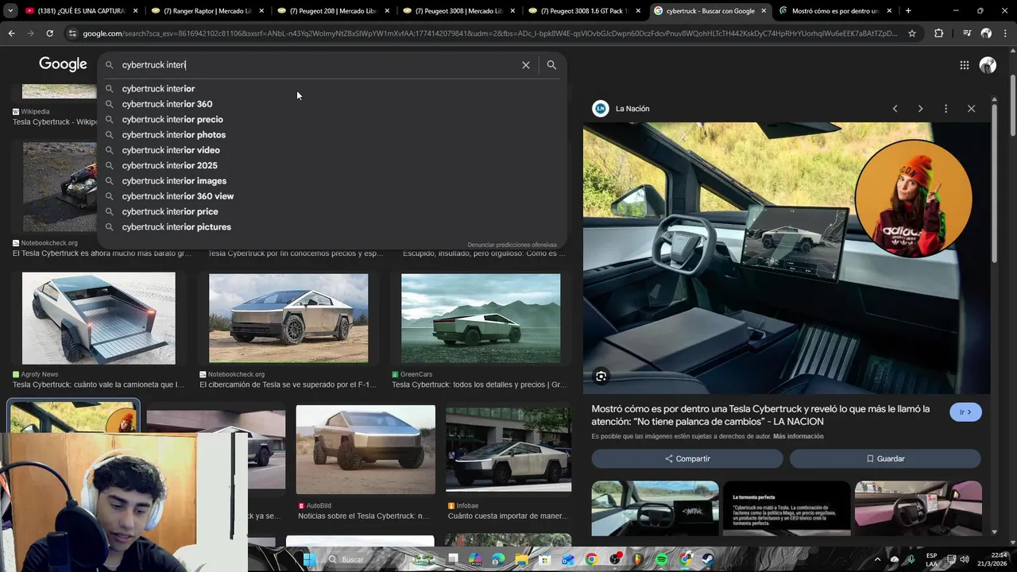Image resolution: width=1017 pixels, height=572 pixels.
Task: Open the Chrome three-dot menu
Action: coord(1005,33)
